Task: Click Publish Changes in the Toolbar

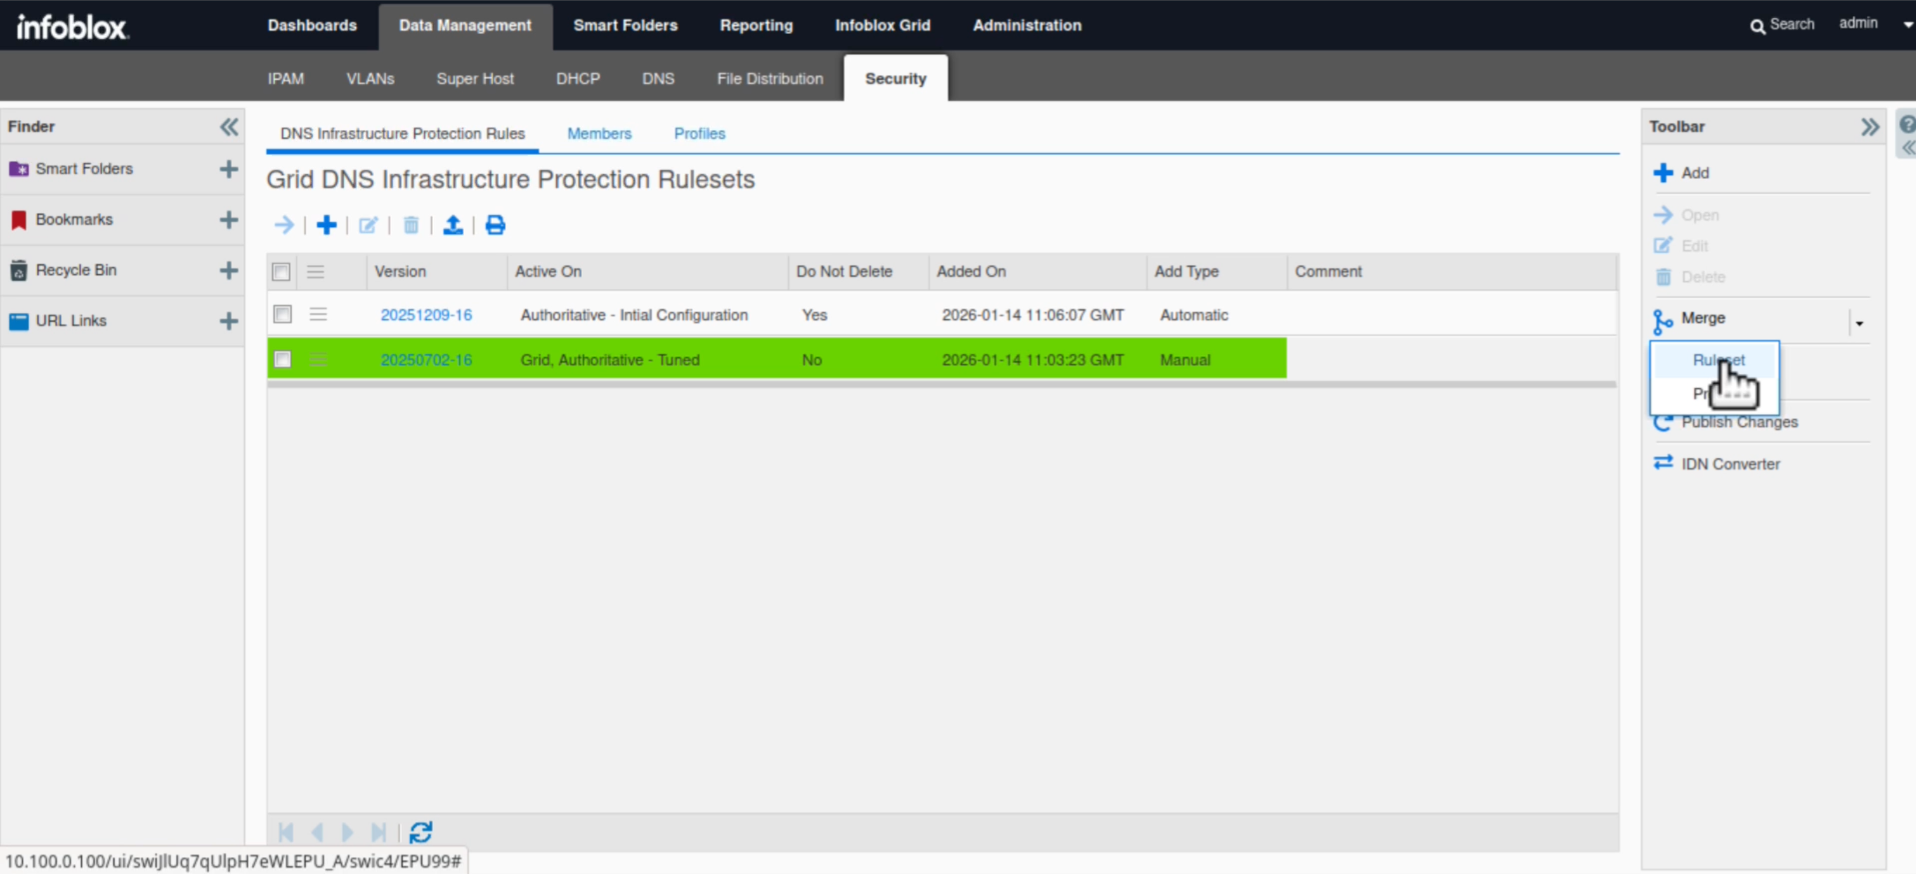Action: coord(1740,422)
